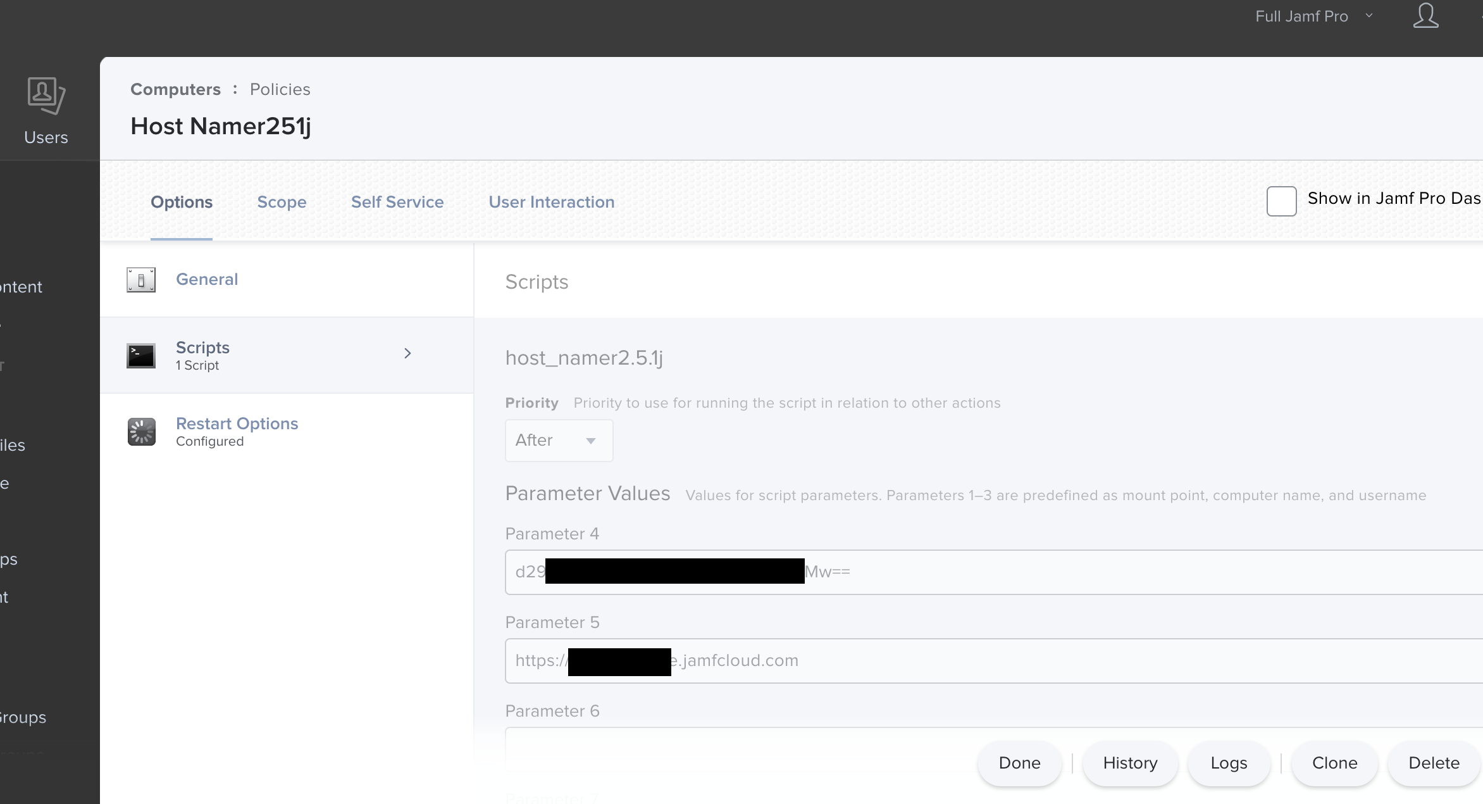
Task: Select the Options tab
Action: pos(182,202)
